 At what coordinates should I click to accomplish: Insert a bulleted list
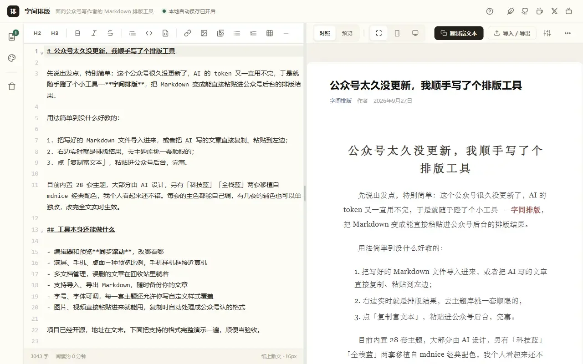237,33
